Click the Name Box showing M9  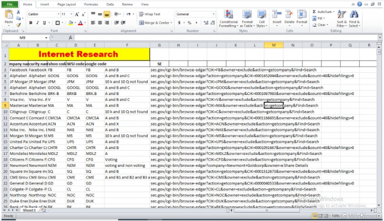[23, 38]
